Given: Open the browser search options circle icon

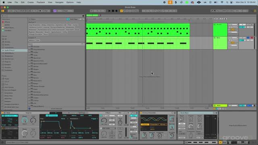Looking at the screenshot, I should pyautogui.click(x=83, y=16).
